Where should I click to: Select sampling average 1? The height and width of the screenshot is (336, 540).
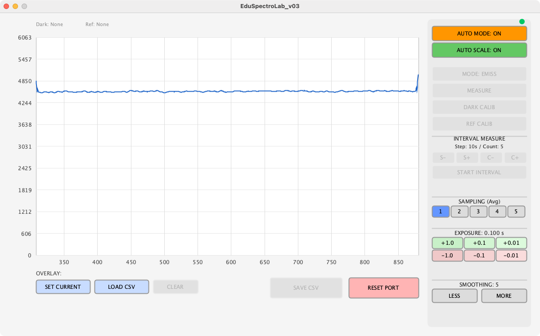click(x=441, y=212)
